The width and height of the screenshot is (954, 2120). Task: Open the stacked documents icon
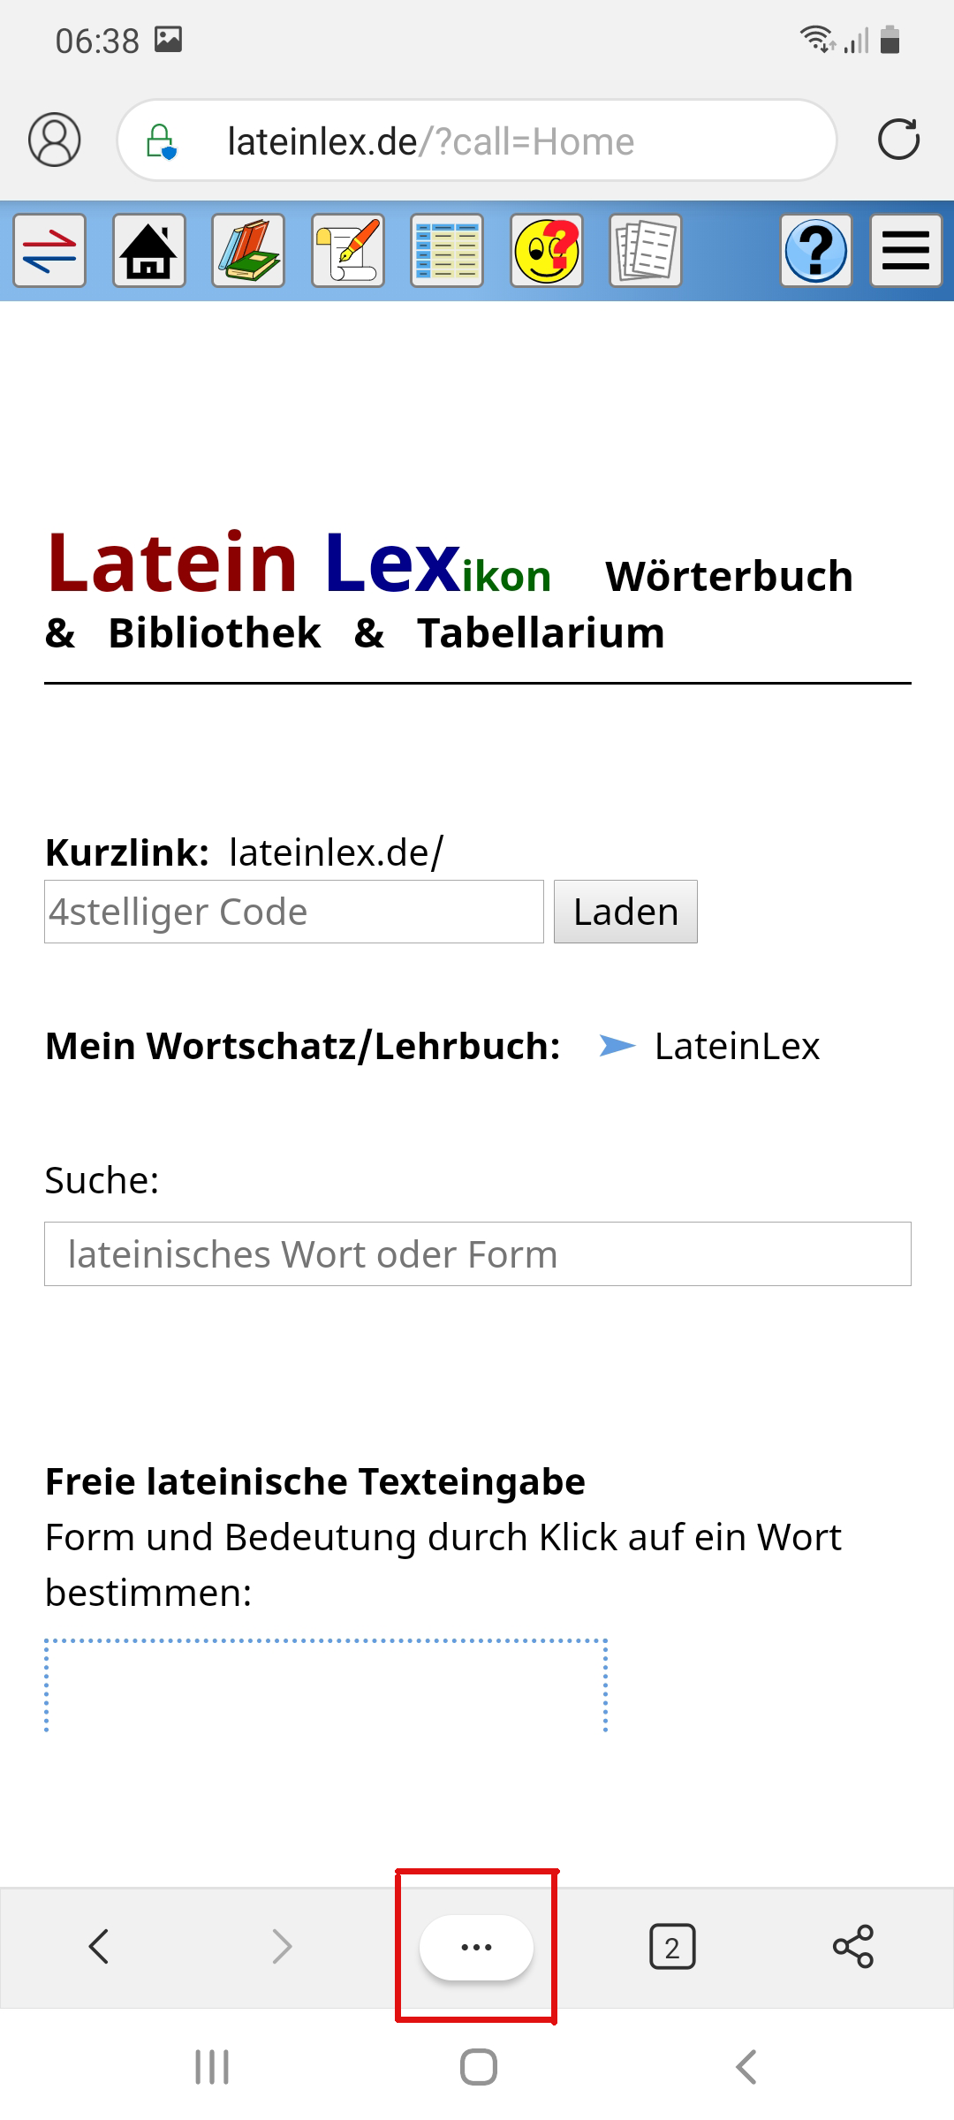[646, 251]
